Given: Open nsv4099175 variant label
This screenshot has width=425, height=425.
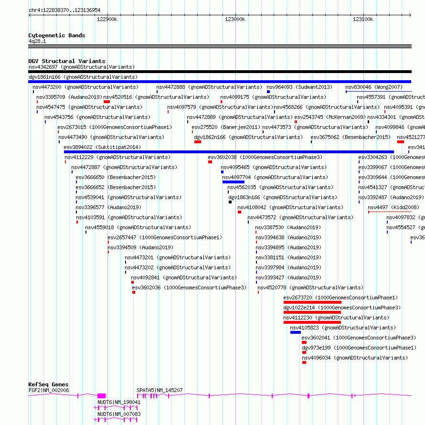Looking at the screenshot, I should pos(273,97).
